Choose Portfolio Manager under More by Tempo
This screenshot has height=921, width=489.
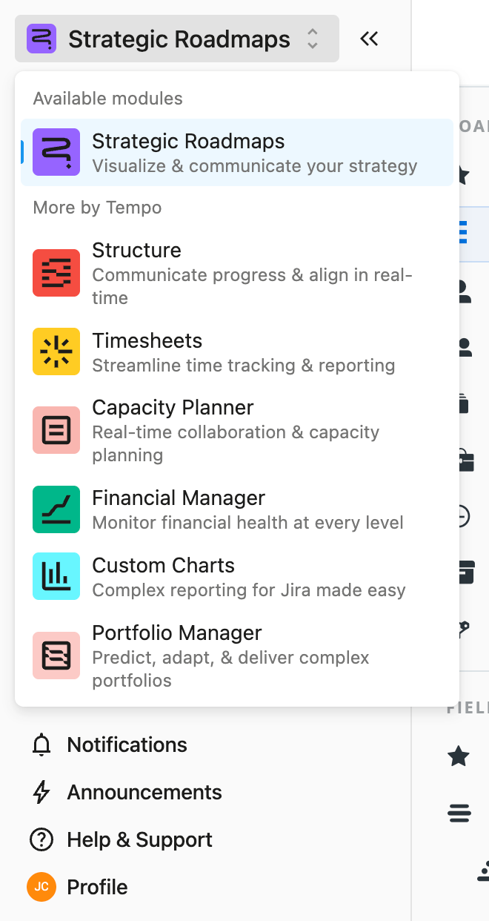[x=176, y=633]
